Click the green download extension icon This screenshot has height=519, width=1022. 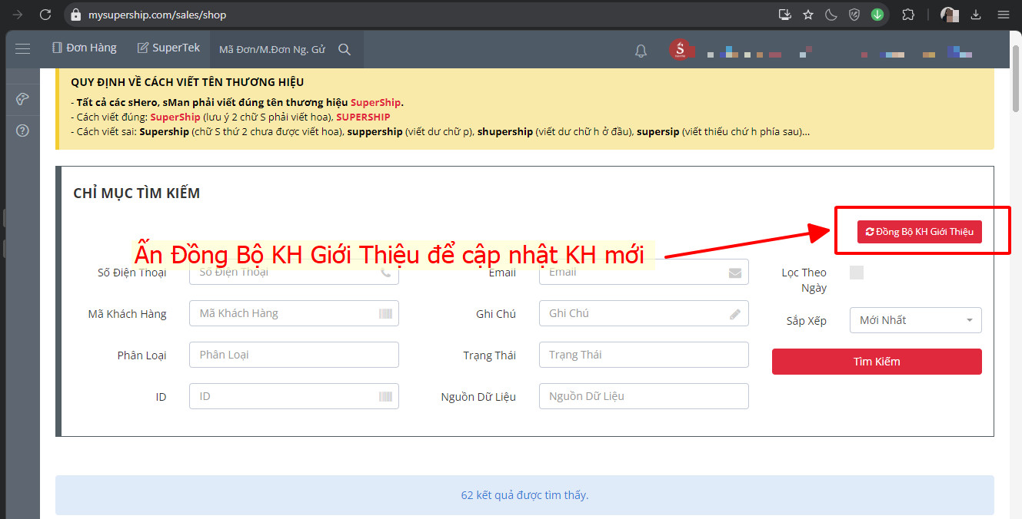(x=877, y=15)
